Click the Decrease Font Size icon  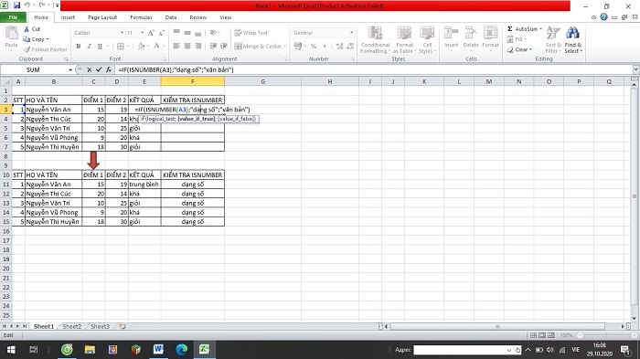161,33
